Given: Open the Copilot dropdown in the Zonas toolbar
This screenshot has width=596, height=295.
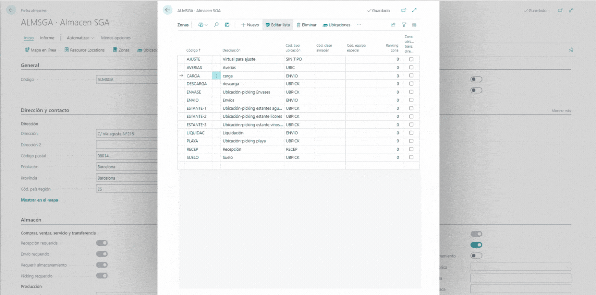Looking at the screenshot, I should (x=203, y=25).
